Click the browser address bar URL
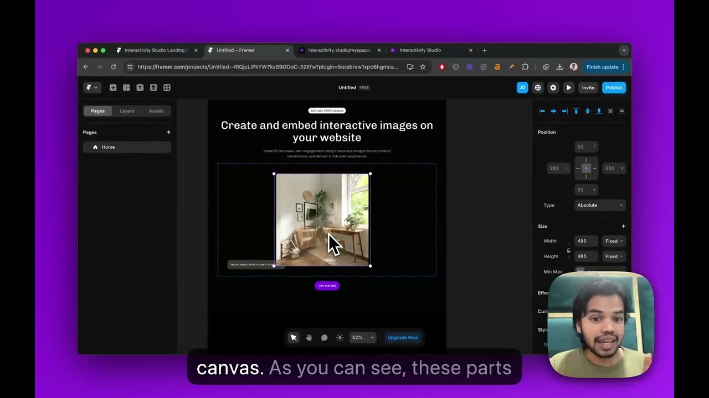Image resolution: width=709 pixels, height=398 pixels. tap(268, 67)
